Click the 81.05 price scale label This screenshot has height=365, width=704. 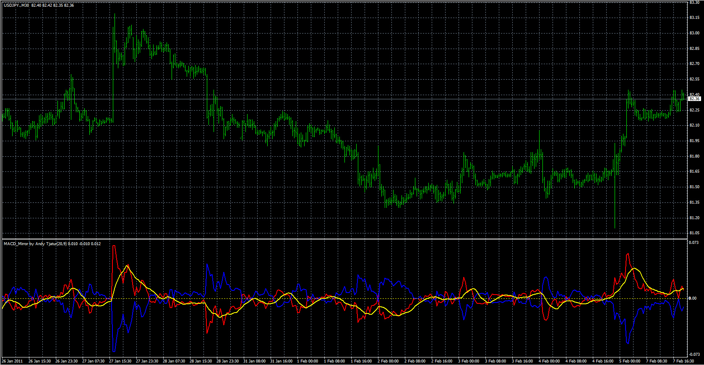(x=694, y=233)
